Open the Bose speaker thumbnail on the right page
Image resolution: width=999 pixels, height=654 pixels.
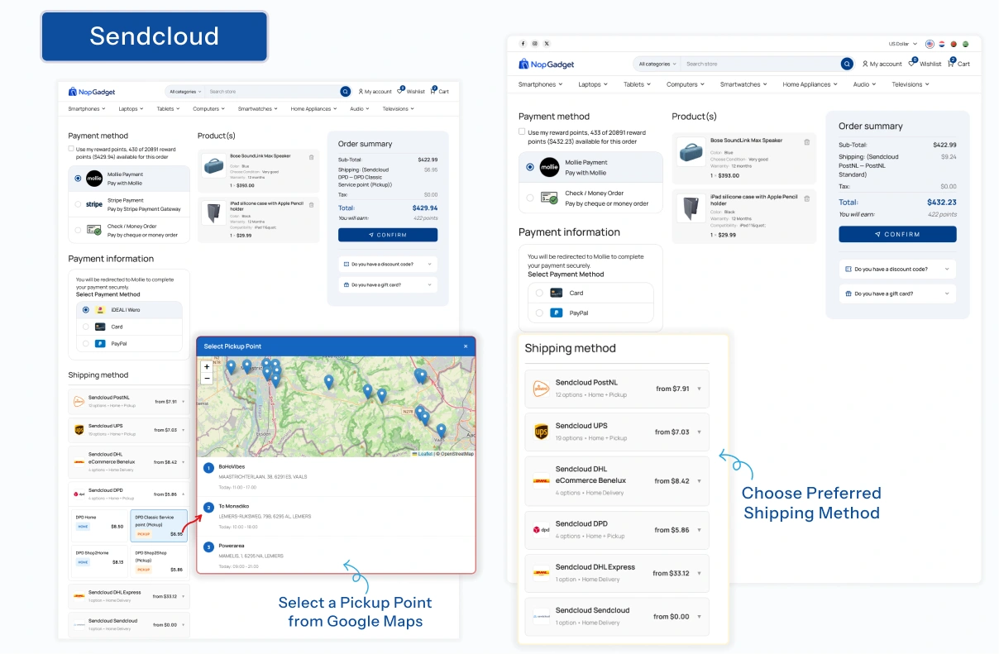pyautogui.click(x=691, y=152)
